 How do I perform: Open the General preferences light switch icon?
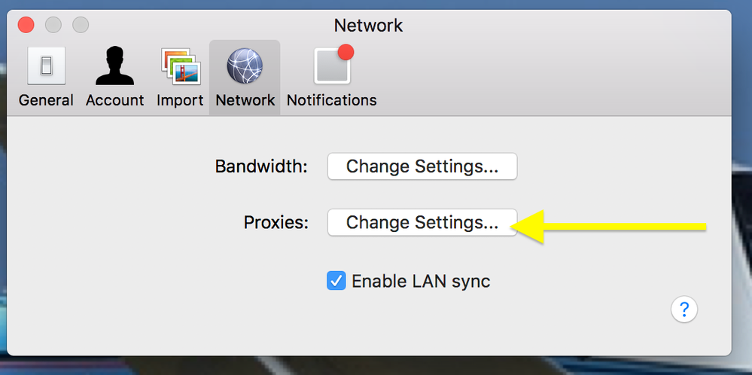click(46, 67)
